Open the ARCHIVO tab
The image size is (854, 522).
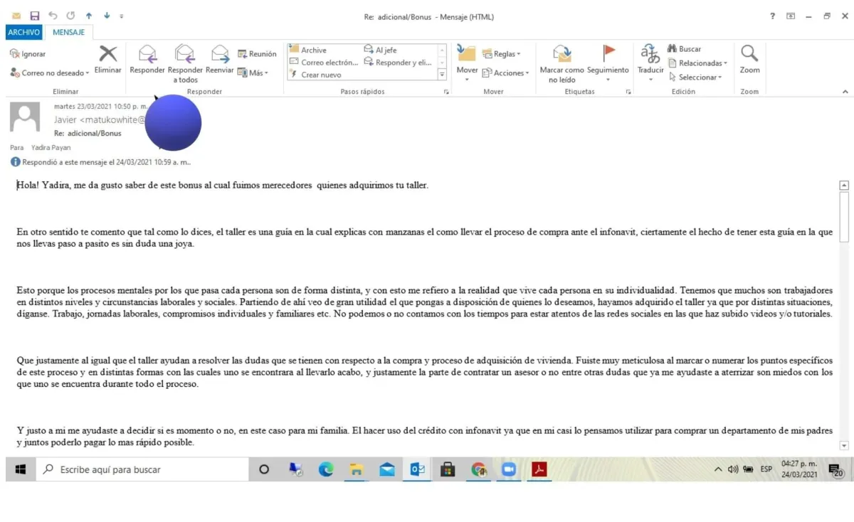click(x=24, y=32)
